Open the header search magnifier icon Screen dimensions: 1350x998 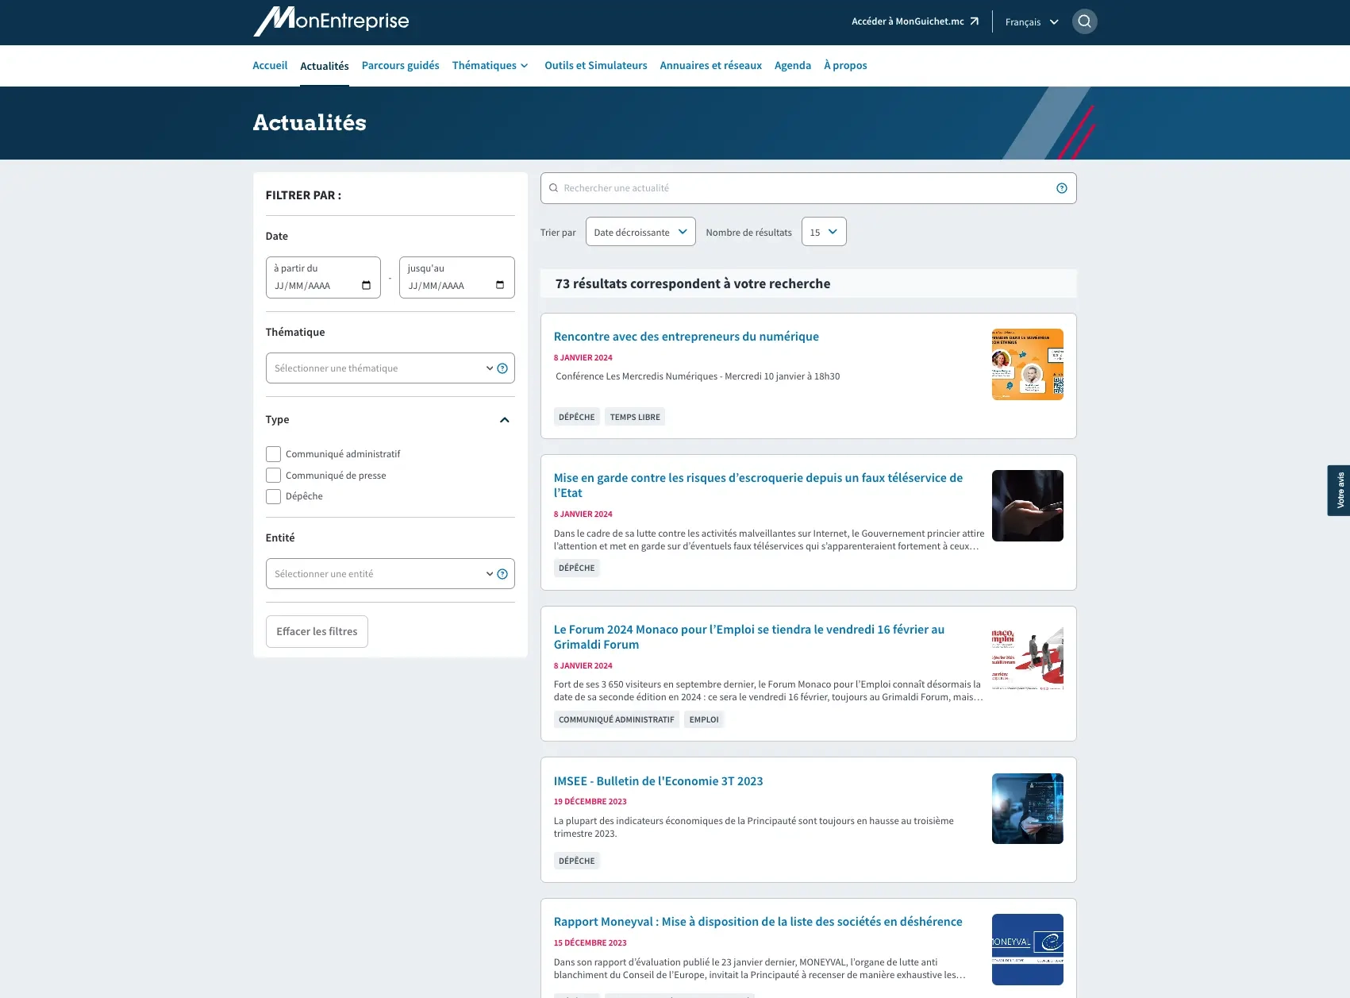(x=1084, y=21)
